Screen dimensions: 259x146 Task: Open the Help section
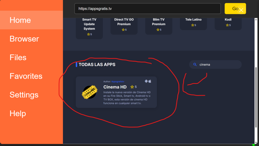tap(18, 113)
